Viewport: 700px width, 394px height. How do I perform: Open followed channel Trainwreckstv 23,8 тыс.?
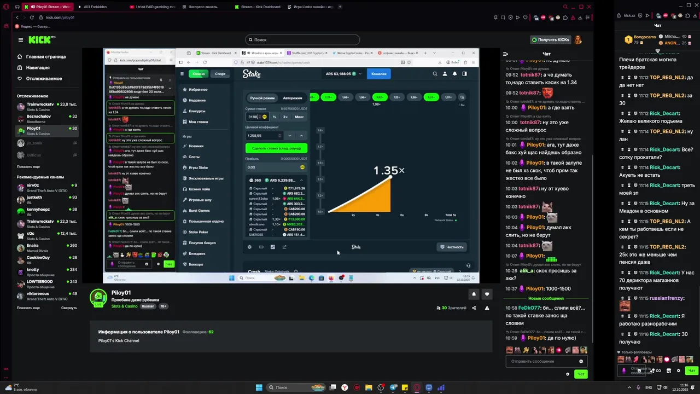pyautogui.click(x=47, y=106)
